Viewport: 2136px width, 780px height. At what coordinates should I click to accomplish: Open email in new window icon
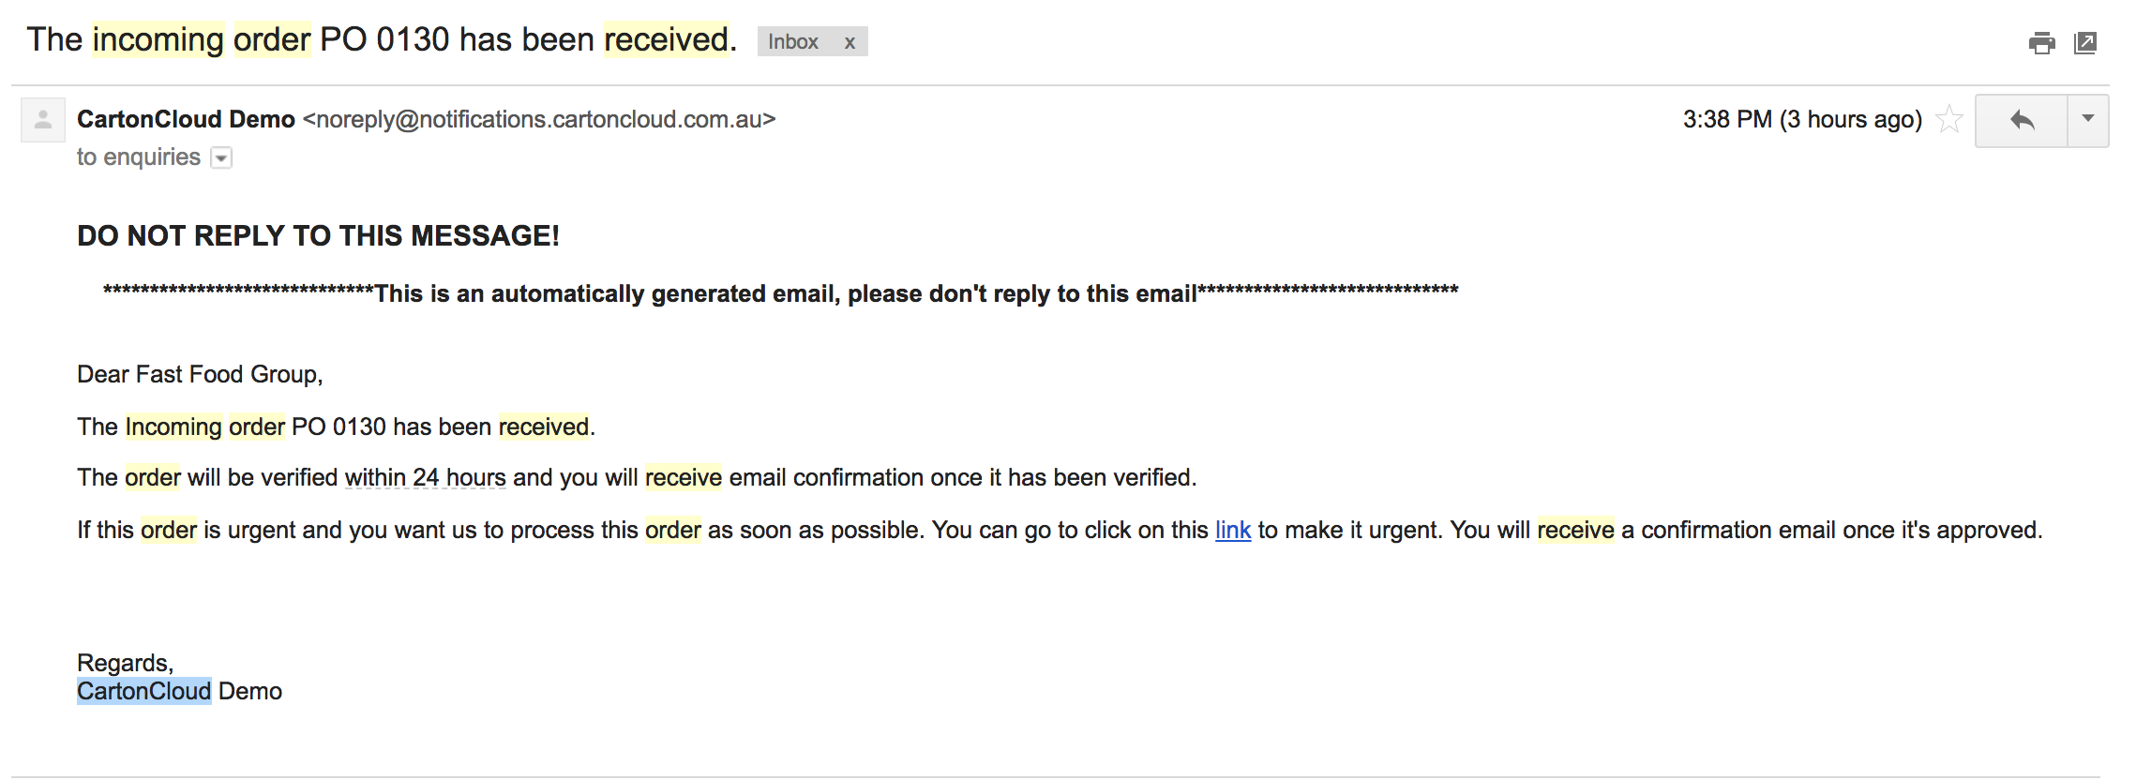pyautogui.click(x=2085, y=43)
